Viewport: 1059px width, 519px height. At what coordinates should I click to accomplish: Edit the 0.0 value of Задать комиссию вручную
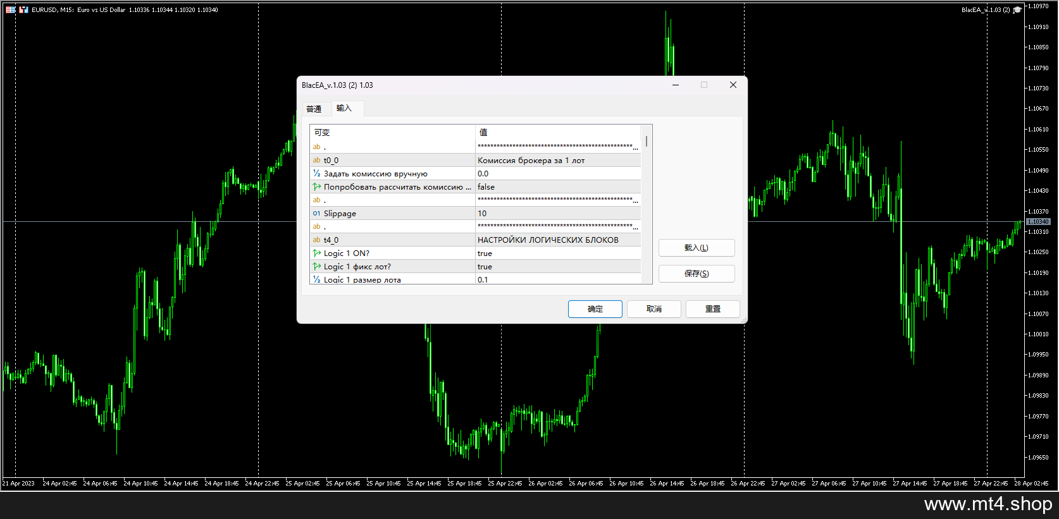558,174
